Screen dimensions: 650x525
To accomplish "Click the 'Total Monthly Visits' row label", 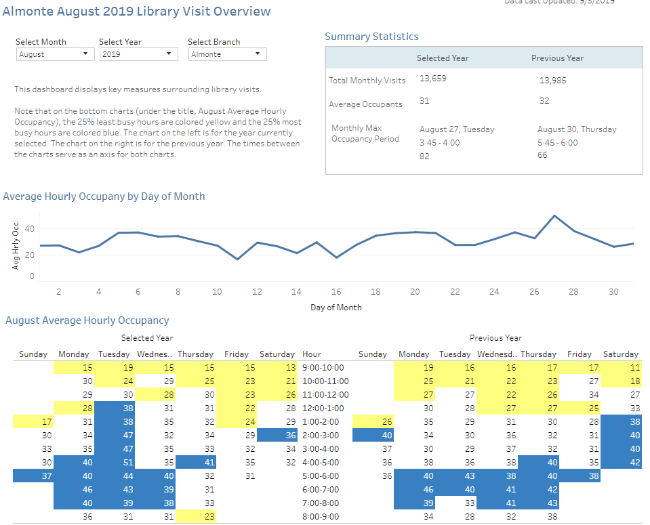I will tap(367, 81).
